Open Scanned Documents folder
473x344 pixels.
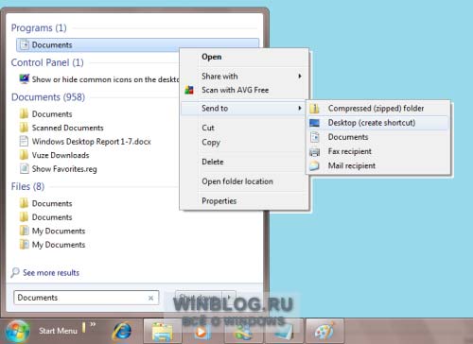click(67, 128)
